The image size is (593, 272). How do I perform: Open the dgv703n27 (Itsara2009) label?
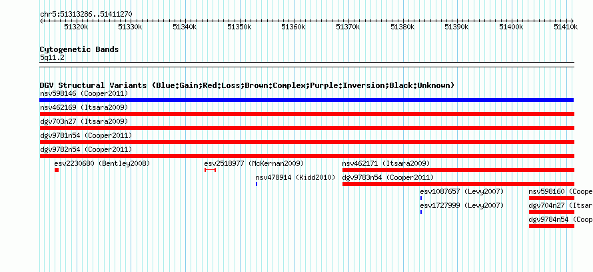(84, 121)
